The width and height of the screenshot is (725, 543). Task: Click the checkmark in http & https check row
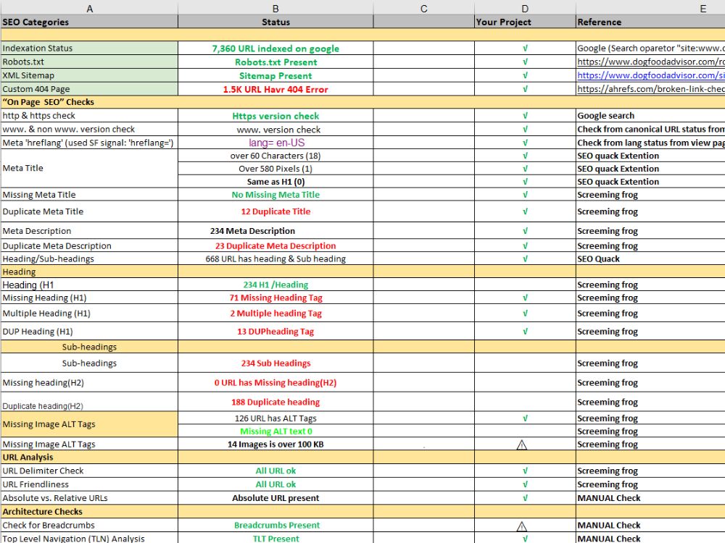[525, 115]
